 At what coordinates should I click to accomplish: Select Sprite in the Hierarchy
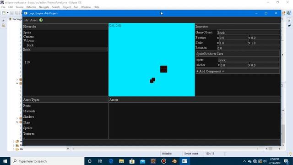coord(27,33)
